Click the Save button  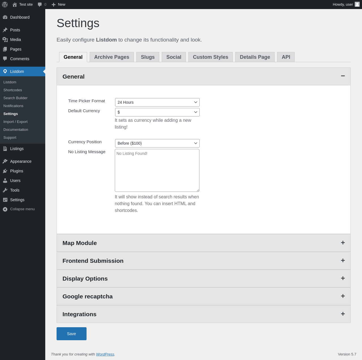pos(72,334)
